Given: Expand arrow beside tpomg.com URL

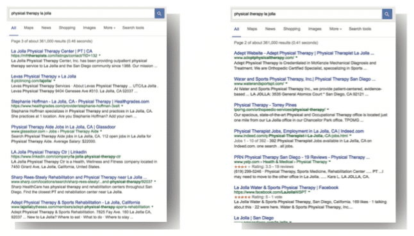Looking at the screenshot, I should (x=328, y=109).
